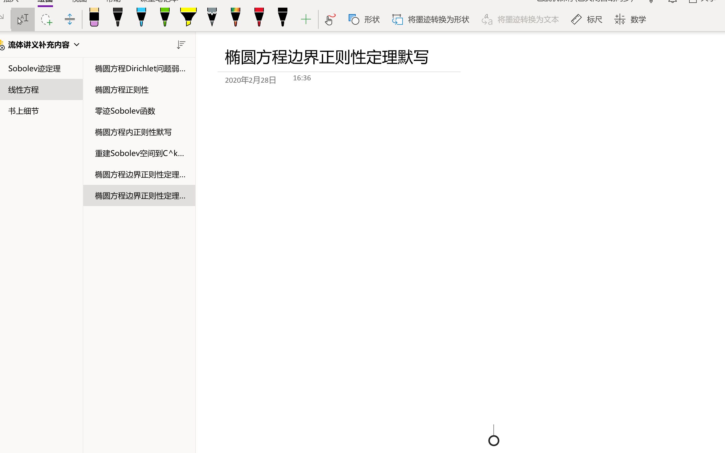Pick the black pen beside the eraser
The height and width of the screenshot is (453, 725).
(117, 17)
